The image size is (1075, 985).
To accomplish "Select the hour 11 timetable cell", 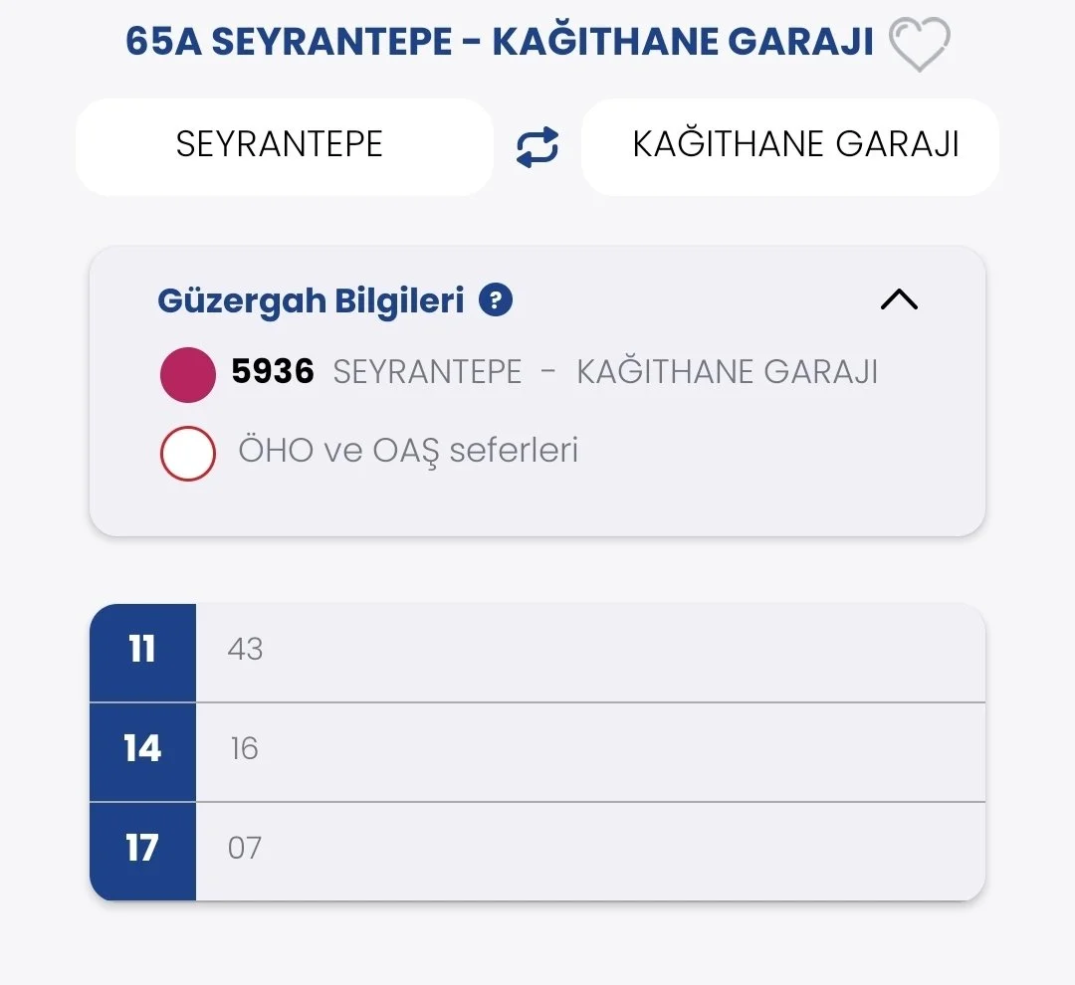I will tap(142, 651).
